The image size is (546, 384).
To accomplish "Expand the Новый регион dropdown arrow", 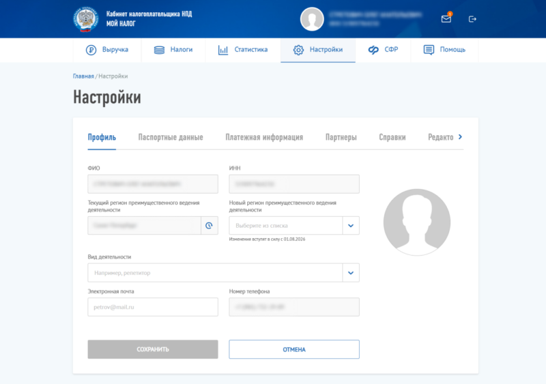I will click(351, 226).
